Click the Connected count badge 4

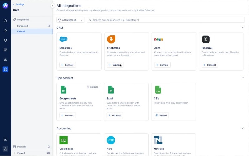tap(49, 26)
